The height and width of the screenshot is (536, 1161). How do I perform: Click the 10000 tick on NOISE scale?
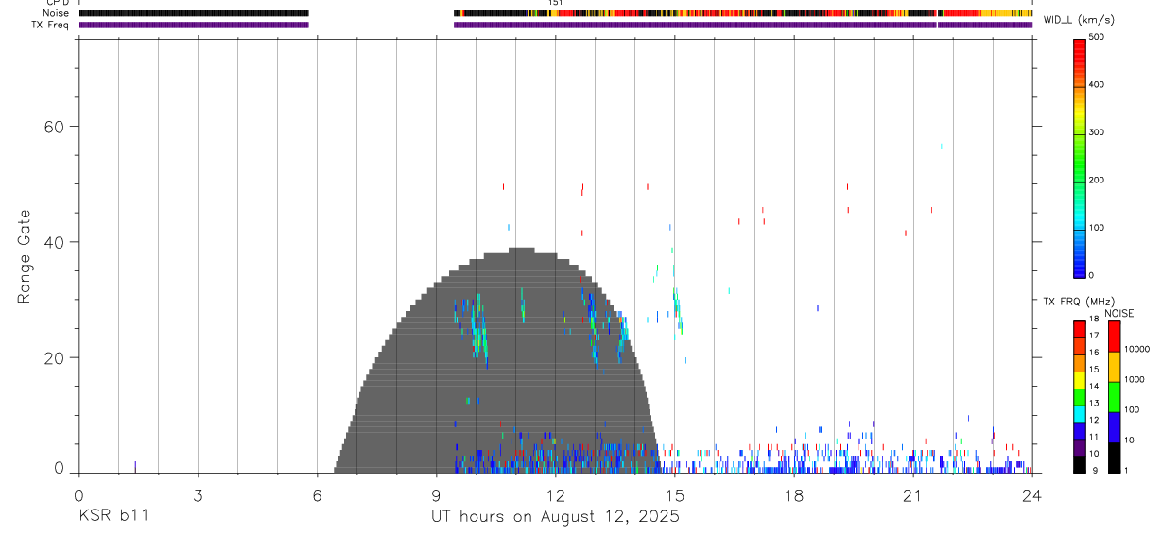pyautogui.click(x=1136, y=349)
